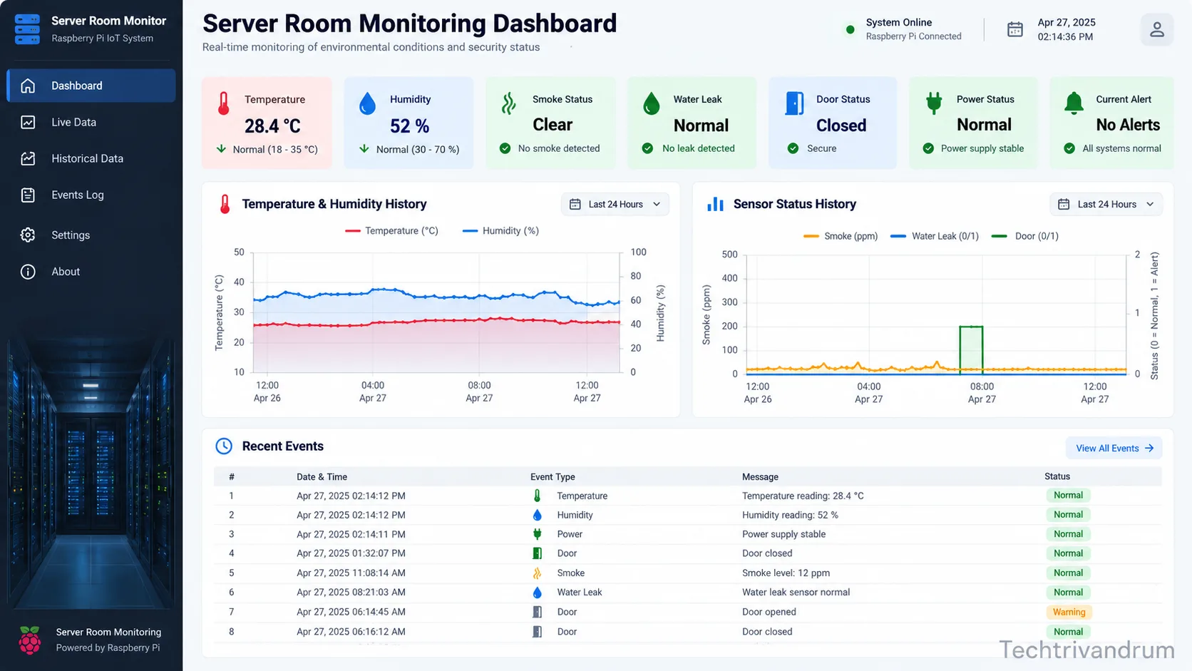Click the smoke icon in Smoke Status card
Viewport: 1192px width, 671px height.
pos(508,103)
